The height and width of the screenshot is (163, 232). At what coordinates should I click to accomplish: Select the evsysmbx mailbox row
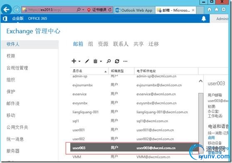pyautogui.click(x=134, y=103)
